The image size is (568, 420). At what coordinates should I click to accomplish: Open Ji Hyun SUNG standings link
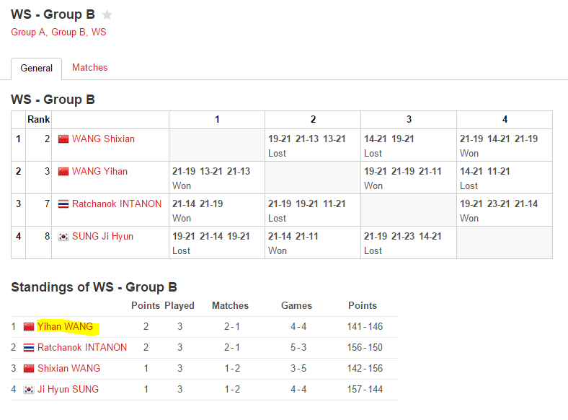[x=68, y=389]
